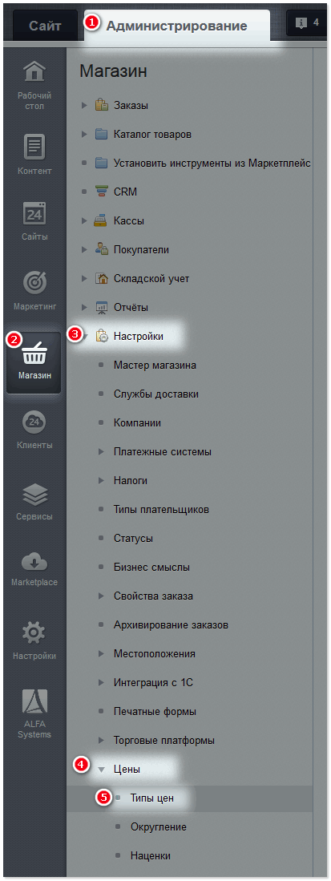Open Мастер магазина

click(x=155, y=366)
